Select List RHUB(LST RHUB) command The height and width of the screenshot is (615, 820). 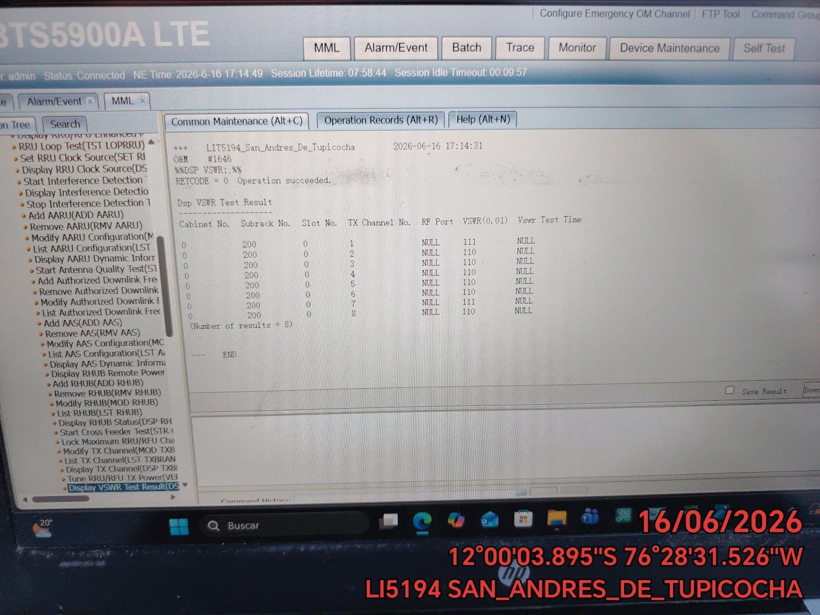coord(99,413)
